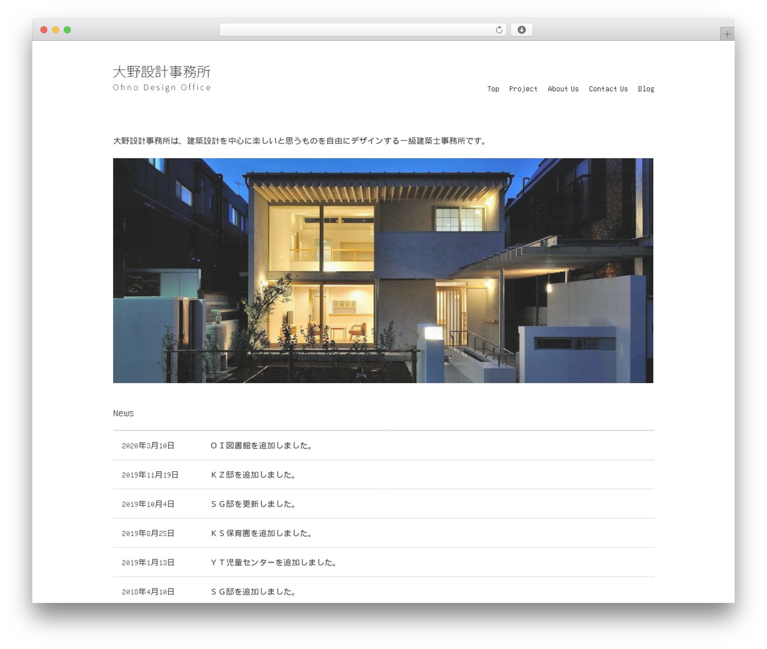
Task: Click the 大野設計事務所 site title
Action: click(162, 72)
